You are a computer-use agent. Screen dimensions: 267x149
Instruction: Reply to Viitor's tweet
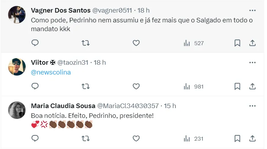point(35,86)
